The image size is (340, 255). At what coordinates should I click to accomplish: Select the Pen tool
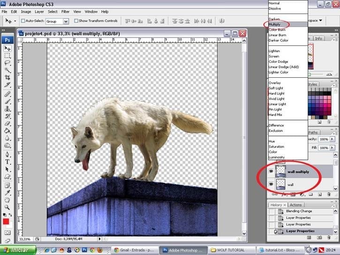(x=8, y=155)
